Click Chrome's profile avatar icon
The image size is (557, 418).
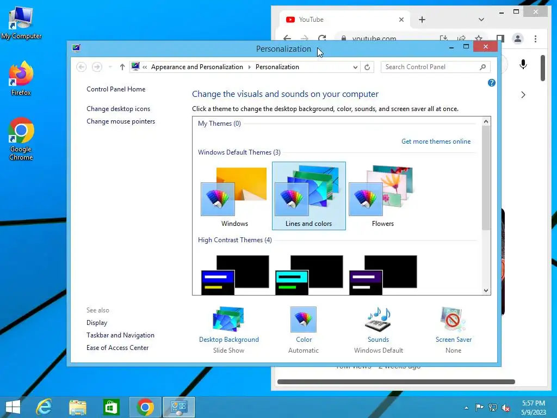tap(518, 39)
